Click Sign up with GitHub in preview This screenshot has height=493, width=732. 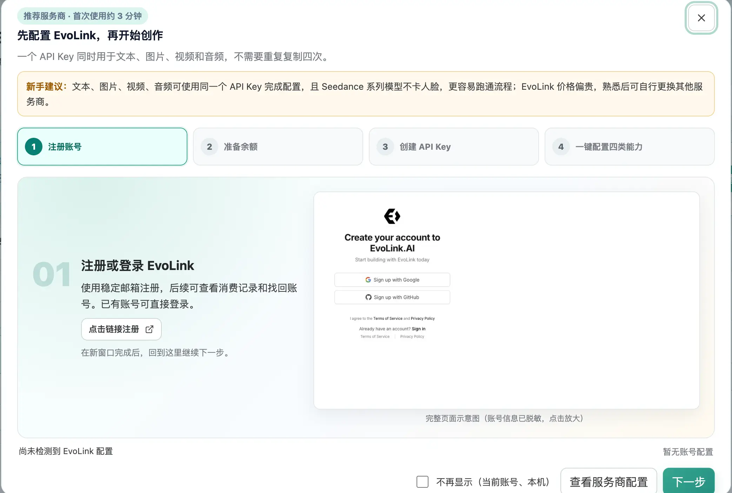(392, 297)
